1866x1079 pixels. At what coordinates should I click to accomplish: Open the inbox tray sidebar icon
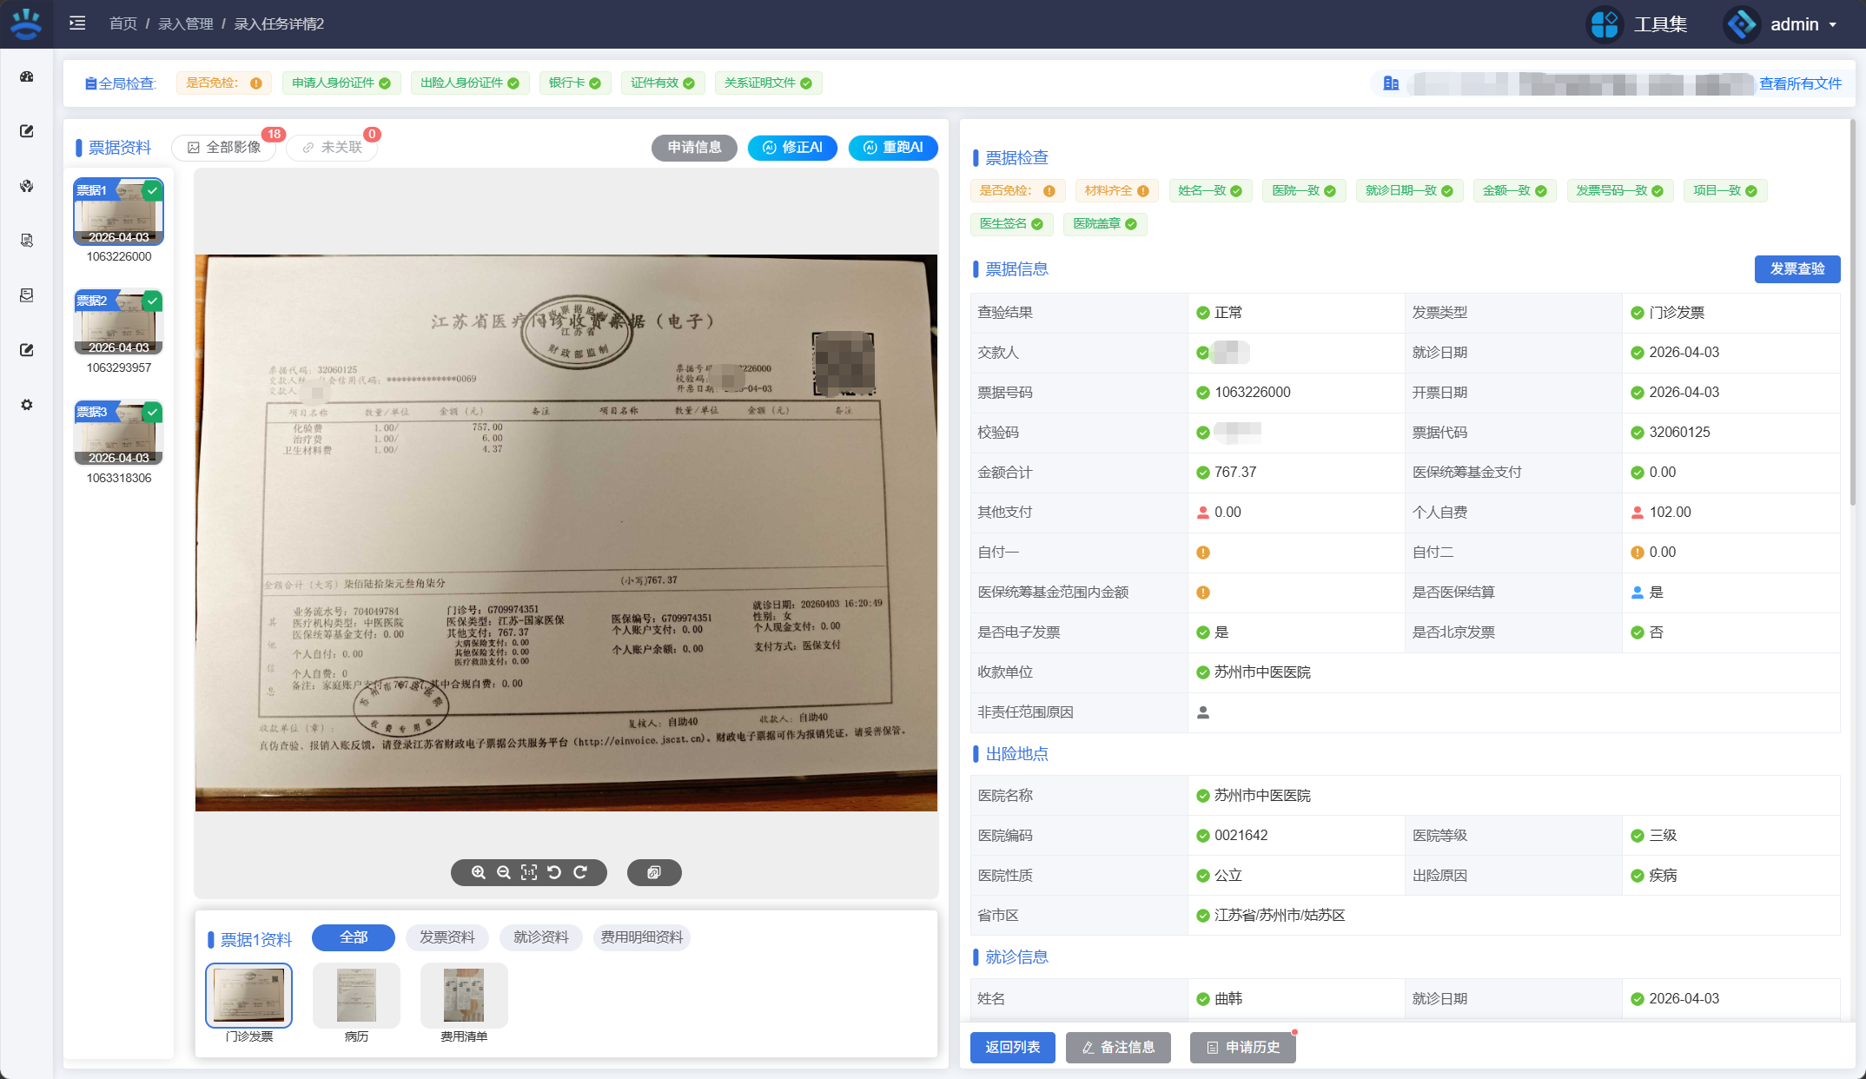(x=27, y=295)
